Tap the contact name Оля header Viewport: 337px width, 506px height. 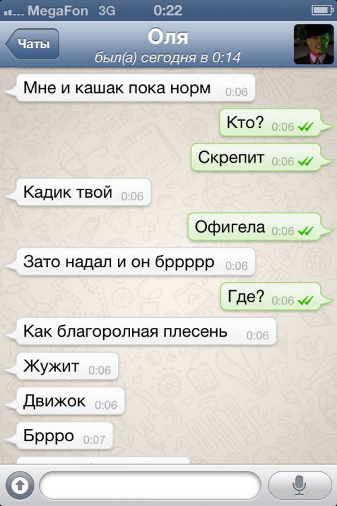click(x=168, y=36)
